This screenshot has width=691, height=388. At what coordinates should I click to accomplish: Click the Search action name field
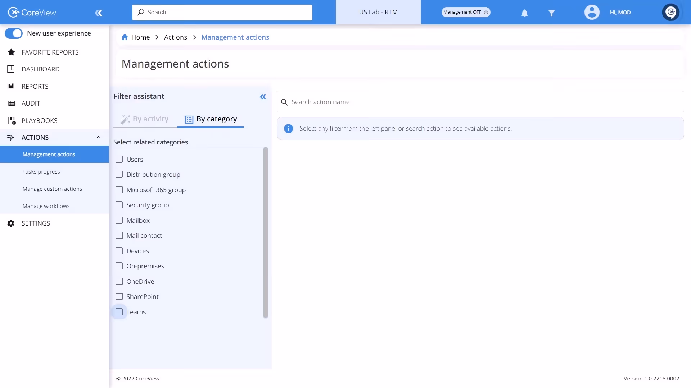396,102
